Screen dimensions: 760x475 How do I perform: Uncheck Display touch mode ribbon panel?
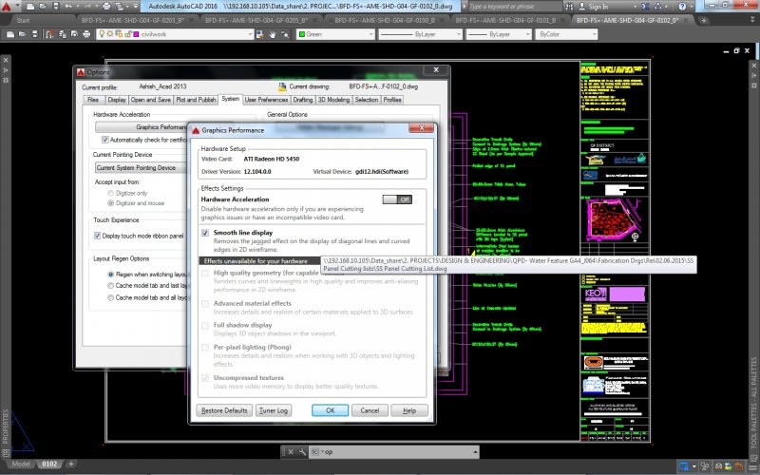point(97,236)
